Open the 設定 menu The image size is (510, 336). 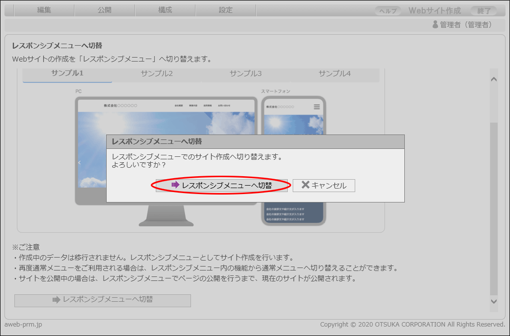click(x=226, y=10)
